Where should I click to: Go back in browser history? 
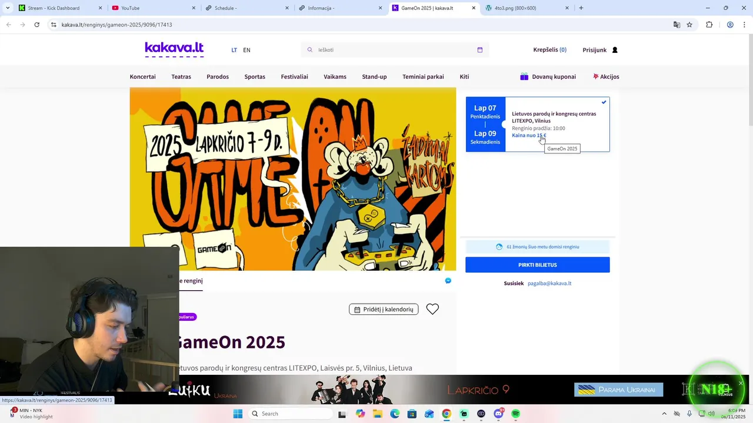pos(8,25)
